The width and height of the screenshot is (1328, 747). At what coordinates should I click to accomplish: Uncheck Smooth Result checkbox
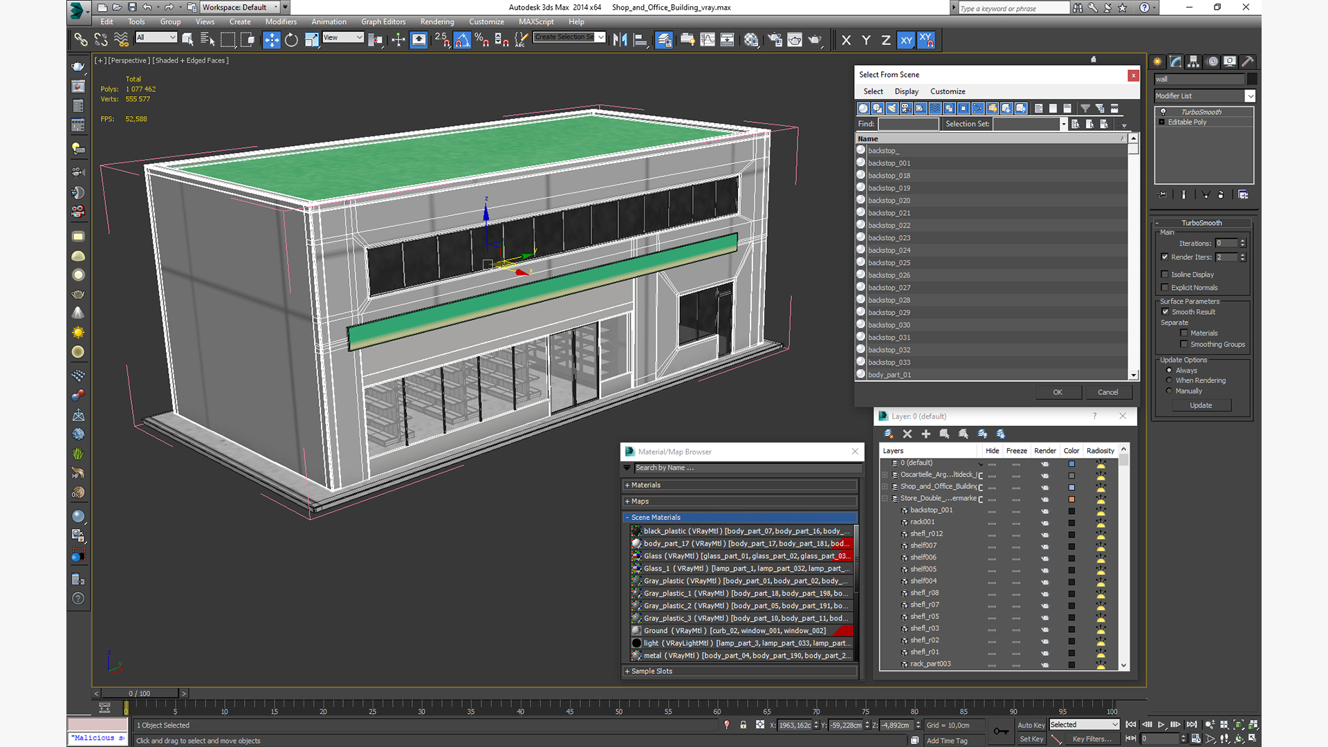pyautogui.click(x=1165, y=312)
